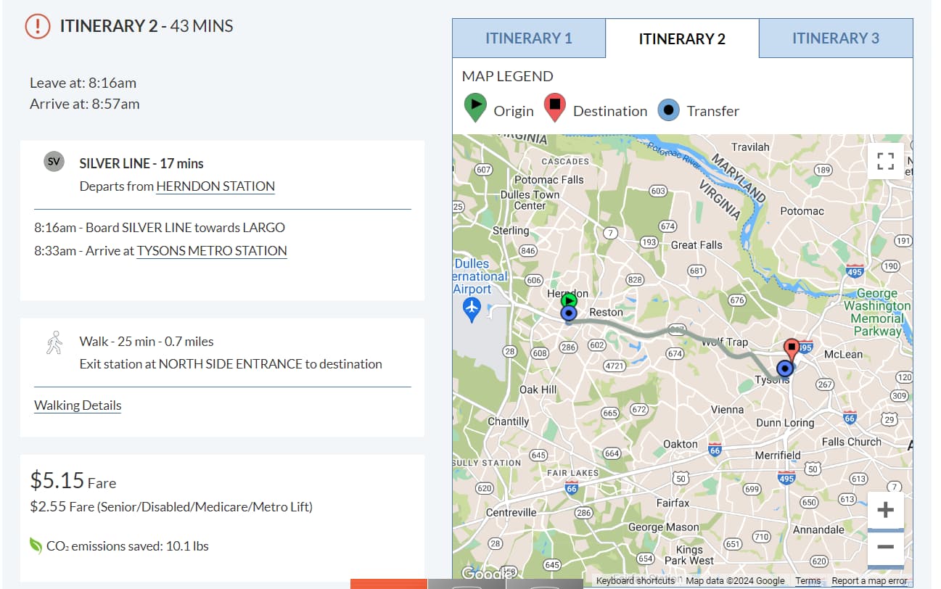941x589 pixels.
Task: Click the CO₂ emissions saved text
Action: click(x=128, y=546)
